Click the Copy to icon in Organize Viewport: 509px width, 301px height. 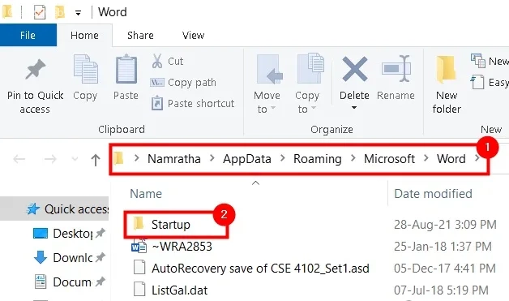(x=310, y=68)
